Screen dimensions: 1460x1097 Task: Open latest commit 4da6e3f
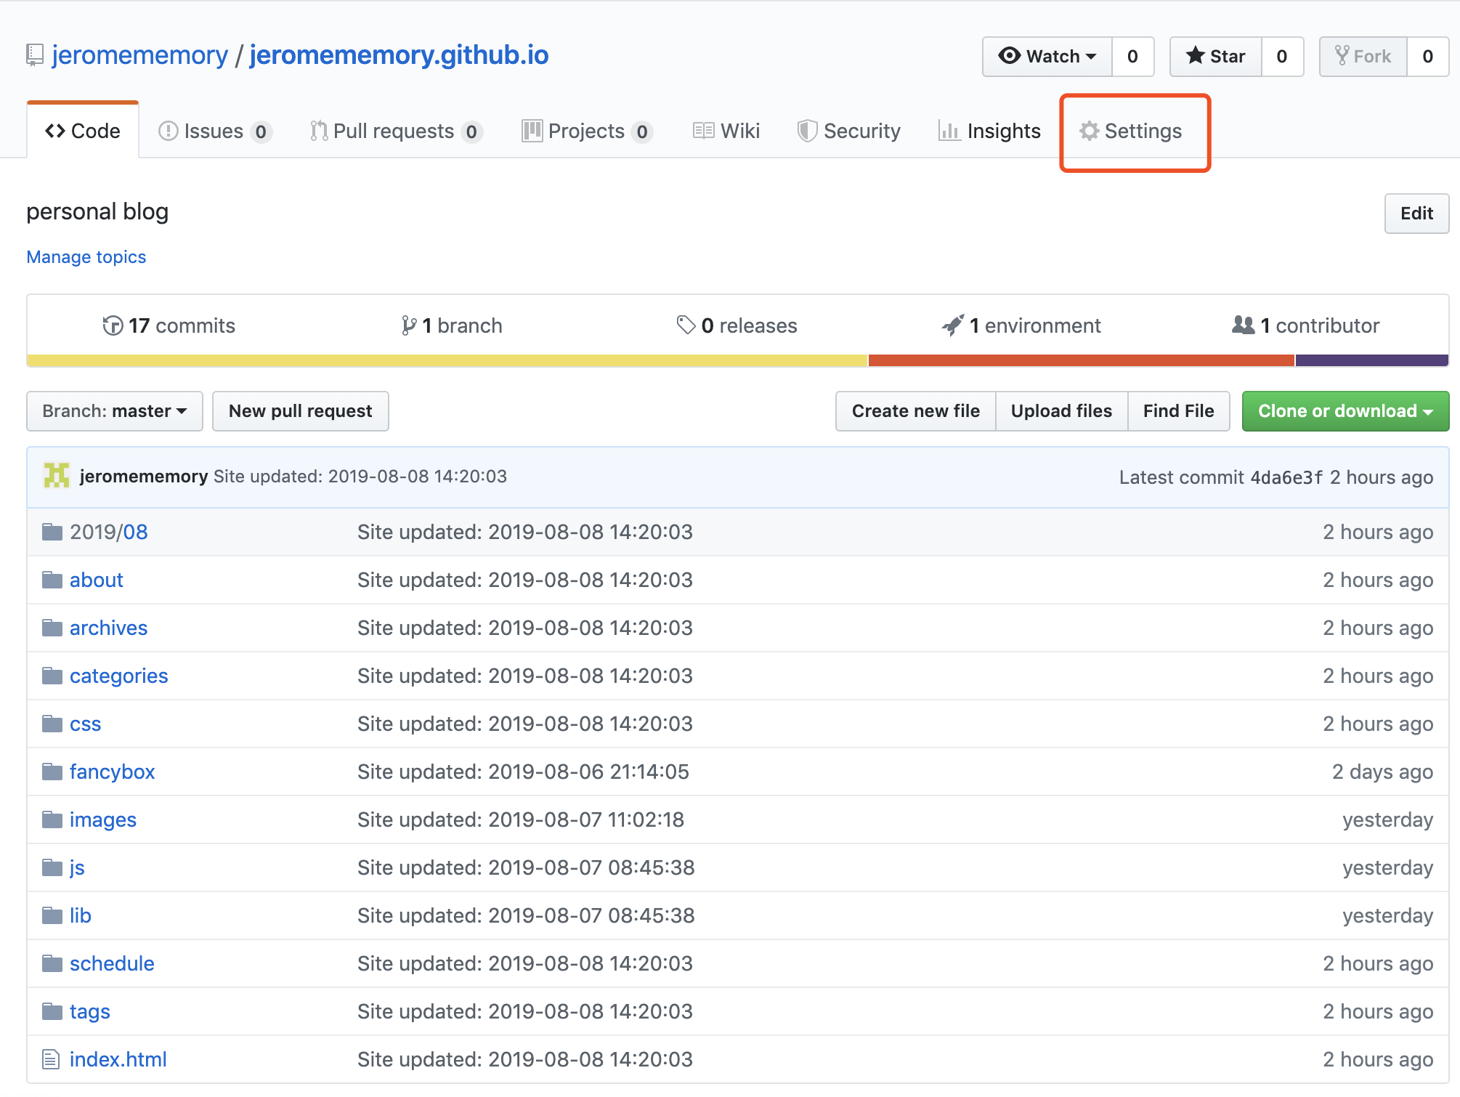click(1286, 477)
